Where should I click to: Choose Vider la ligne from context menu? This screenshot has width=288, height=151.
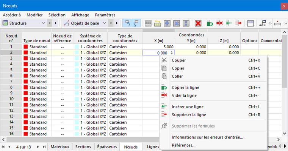[213, 96]
